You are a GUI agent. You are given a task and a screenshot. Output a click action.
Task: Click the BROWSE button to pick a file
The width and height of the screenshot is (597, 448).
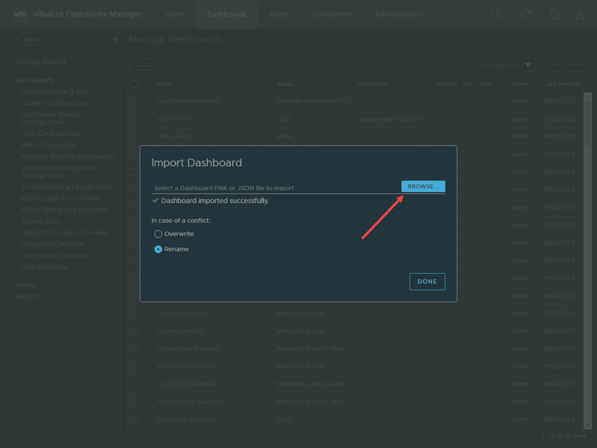(423, 186)
